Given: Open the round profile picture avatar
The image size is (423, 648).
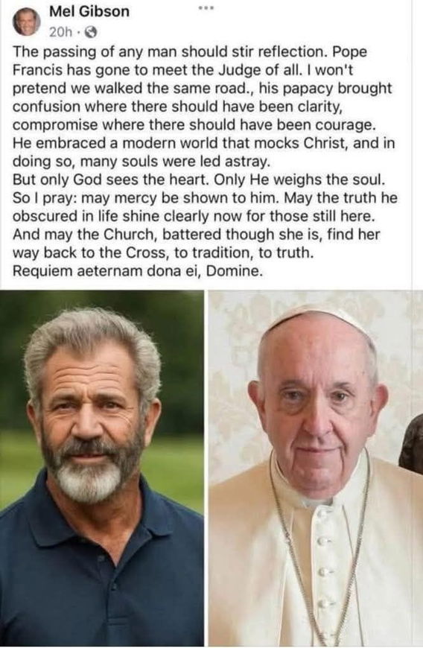Looking at the screenshot, I should pos(26,22).
